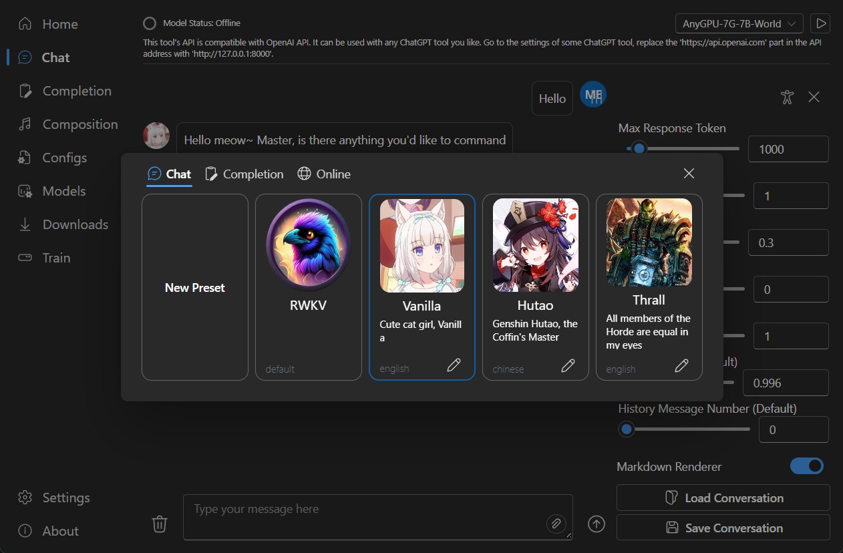Click the edit pencil on Vanilla preset
This screenshot has height=553, width=843.
click(x=454, y=365)
